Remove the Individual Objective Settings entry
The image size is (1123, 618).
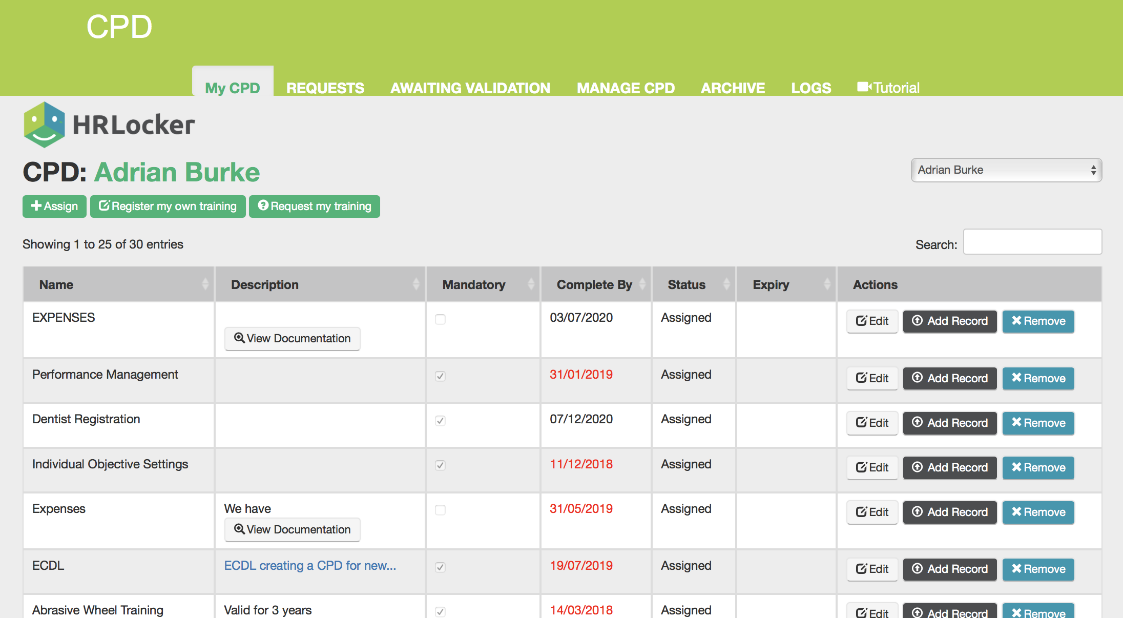(x=1038, y=467)
